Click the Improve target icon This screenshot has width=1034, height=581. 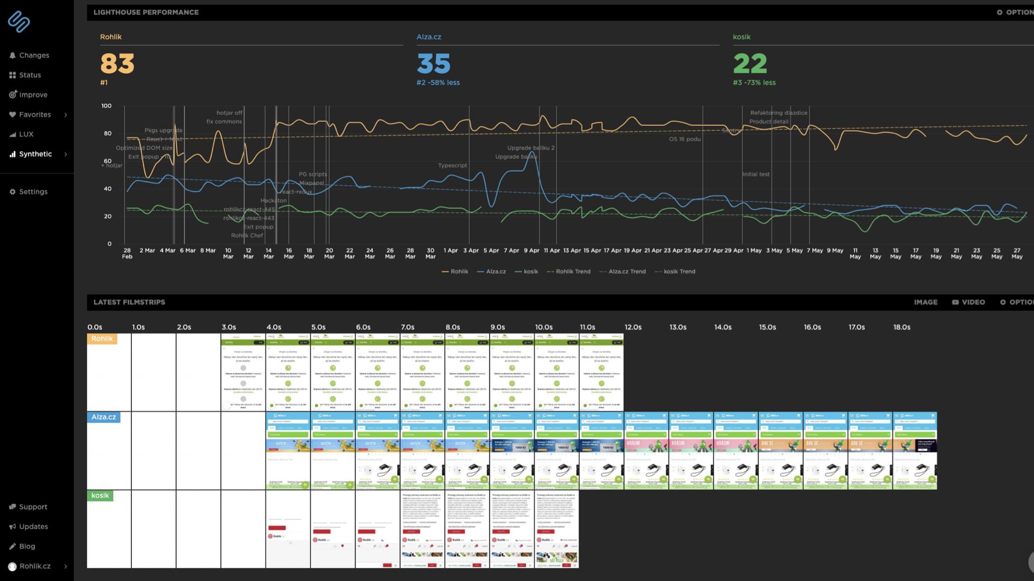[x=12, y=95]
